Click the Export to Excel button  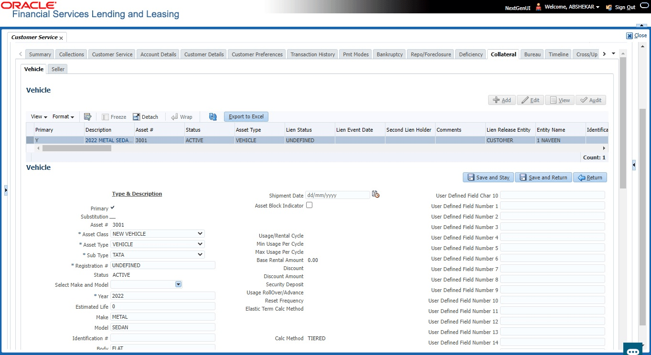click(246, 117)
